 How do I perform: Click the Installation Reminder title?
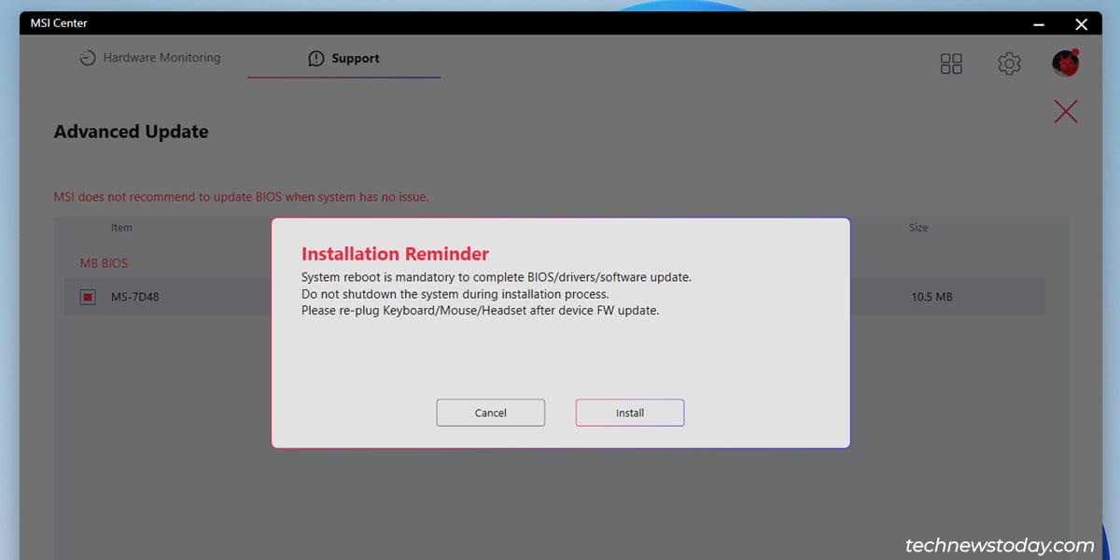(395, 254)
